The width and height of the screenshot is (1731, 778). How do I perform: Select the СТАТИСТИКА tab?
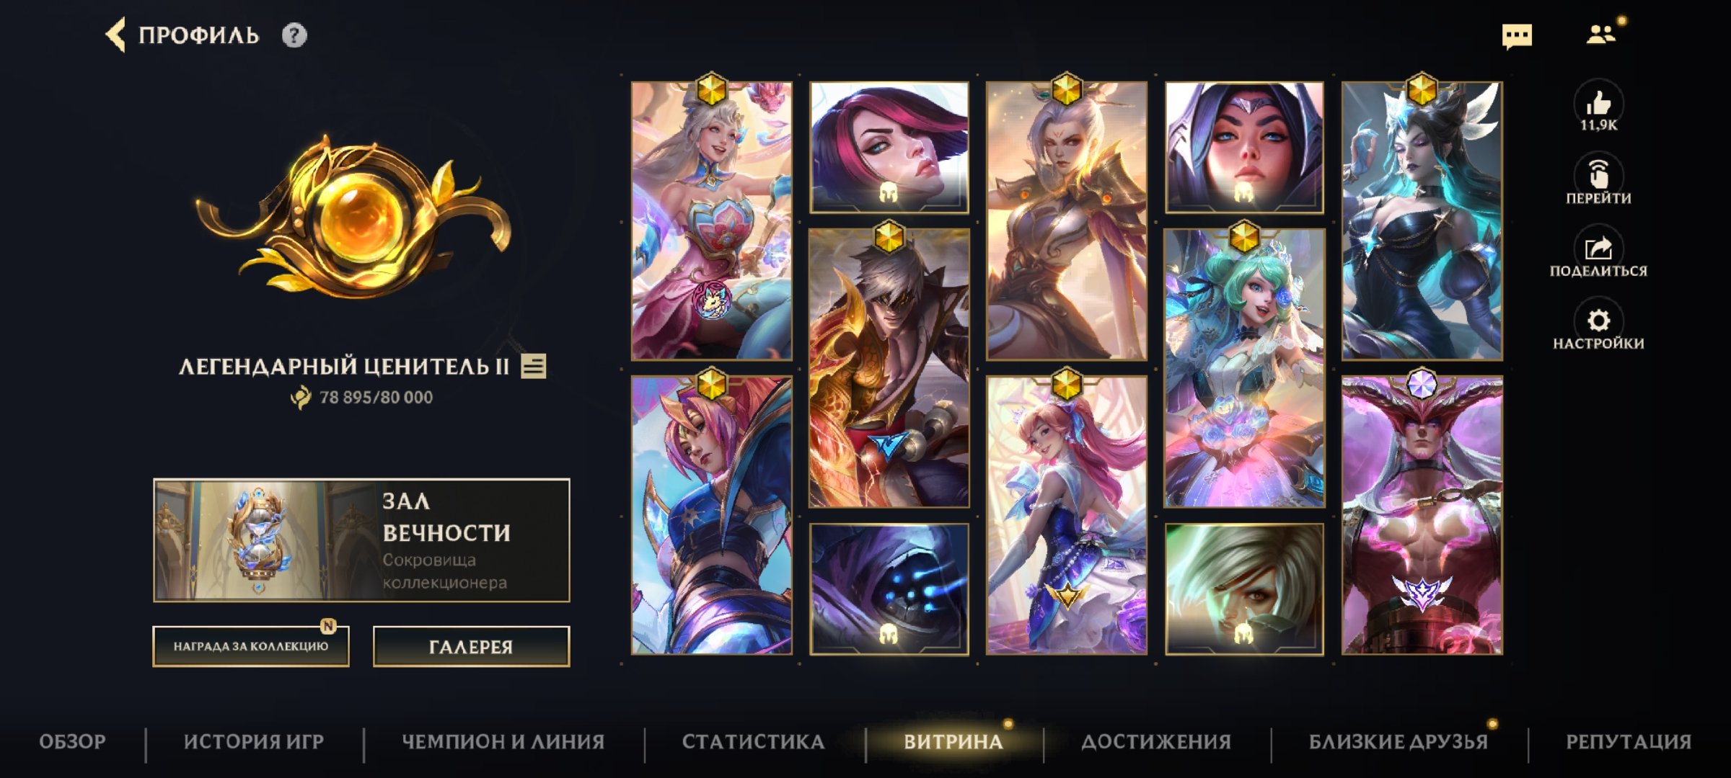point(753,741)
